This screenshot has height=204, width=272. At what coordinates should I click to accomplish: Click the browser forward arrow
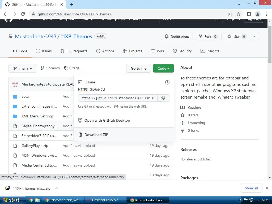tap(14, 14)
